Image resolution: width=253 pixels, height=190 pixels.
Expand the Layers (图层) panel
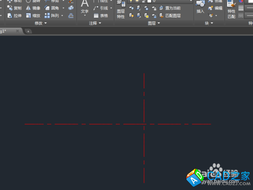[154, 23]
